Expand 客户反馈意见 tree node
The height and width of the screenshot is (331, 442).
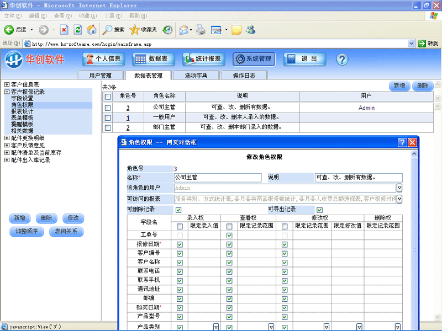7,145
